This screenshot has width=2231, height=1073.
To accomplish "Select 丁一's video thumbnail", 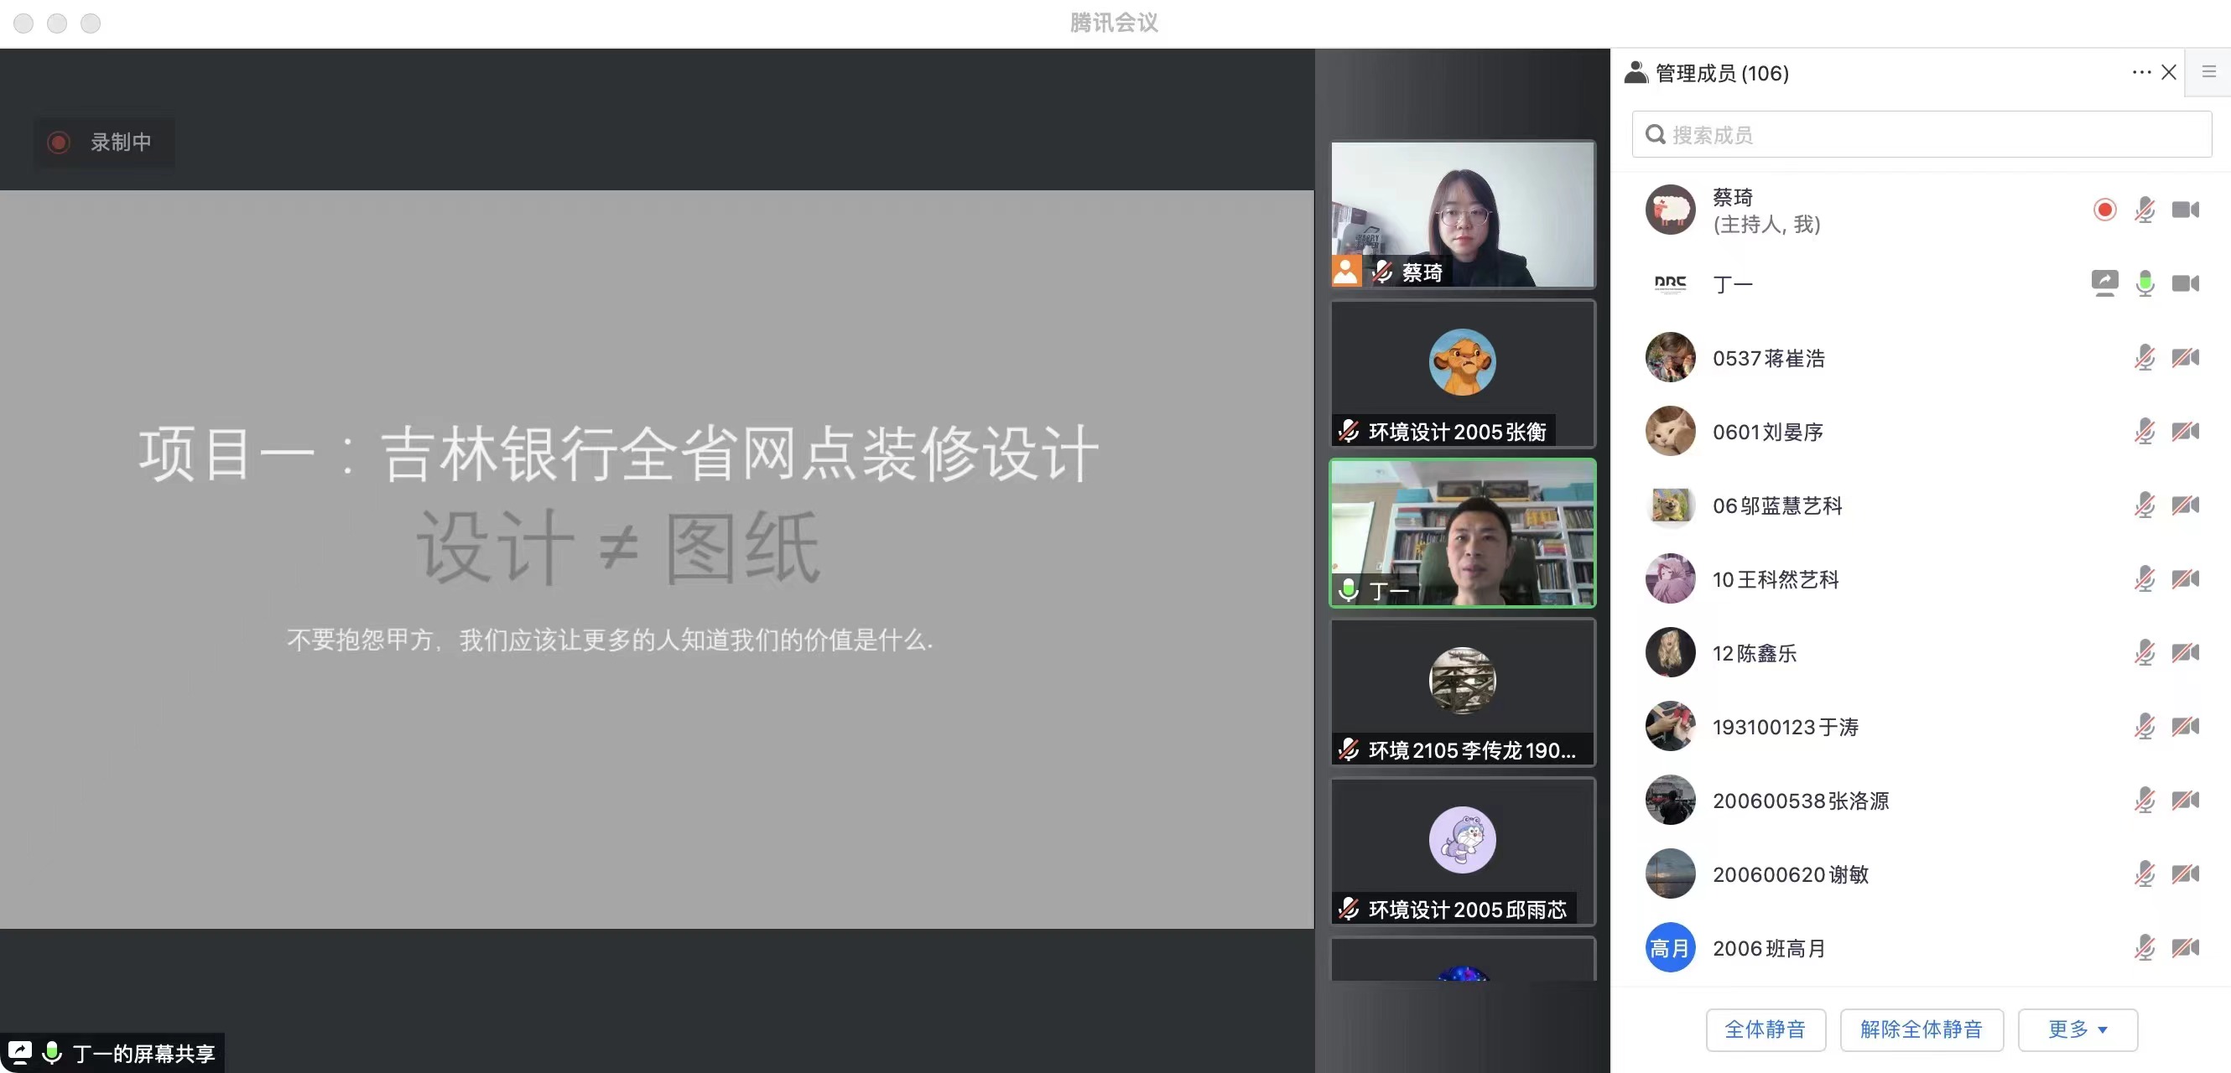I will pyautogui.click(x=1462, y=533).
